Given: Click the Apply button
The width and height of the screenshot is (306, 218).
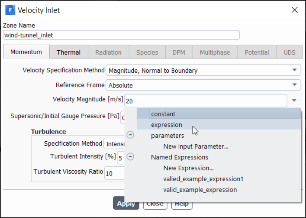Looking at the screenshot, I should (x=126, y=203).
